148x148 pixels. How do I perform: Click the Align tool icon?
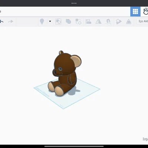pyautogui.click(x=88, y=21)
